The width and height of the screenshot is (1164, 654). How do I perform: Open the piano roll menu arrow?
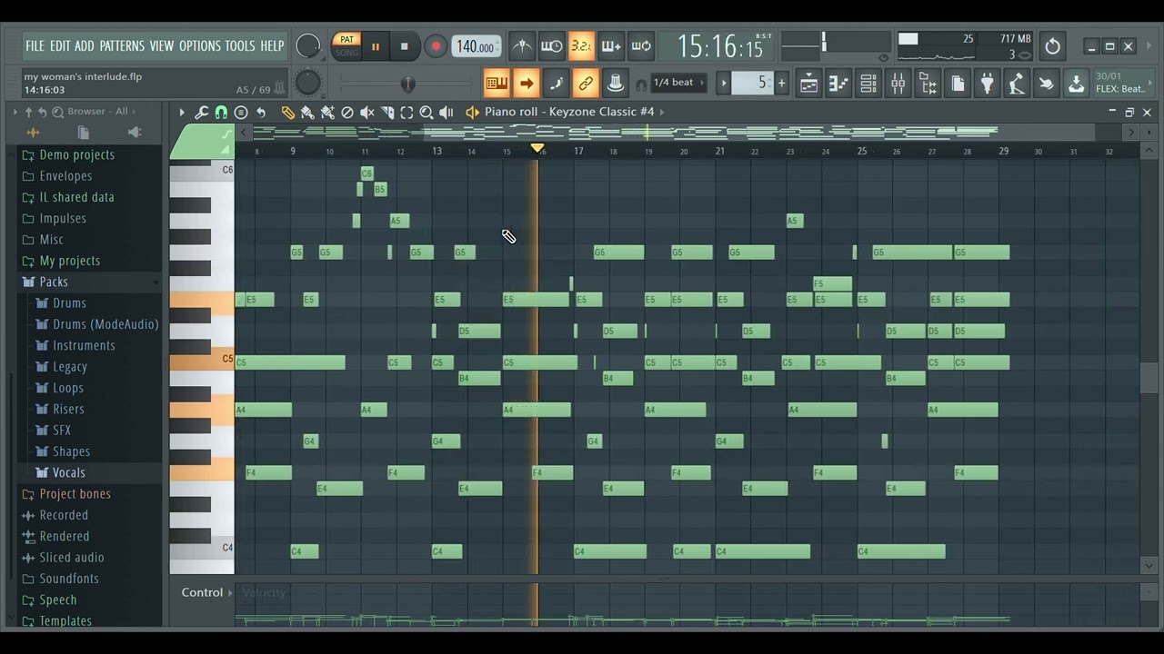[182, 112]
